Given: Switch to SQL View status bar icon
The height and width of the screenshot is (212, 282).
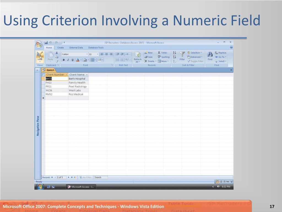Looking at the screenshot, I should coord(228,182).
